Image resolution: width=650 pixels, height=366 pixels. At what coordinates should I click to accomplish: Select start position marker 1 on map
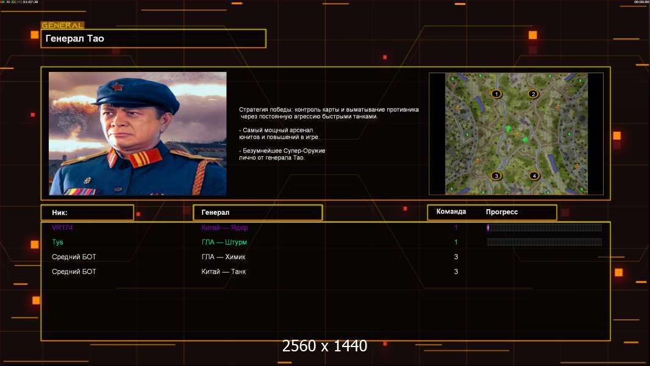pos(496,94)
